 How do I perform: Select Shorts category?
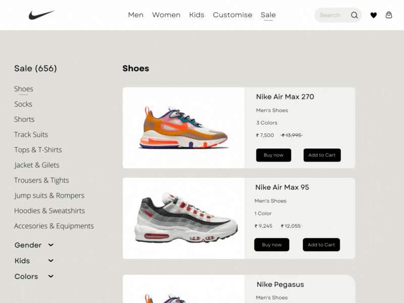click(24, 119)
